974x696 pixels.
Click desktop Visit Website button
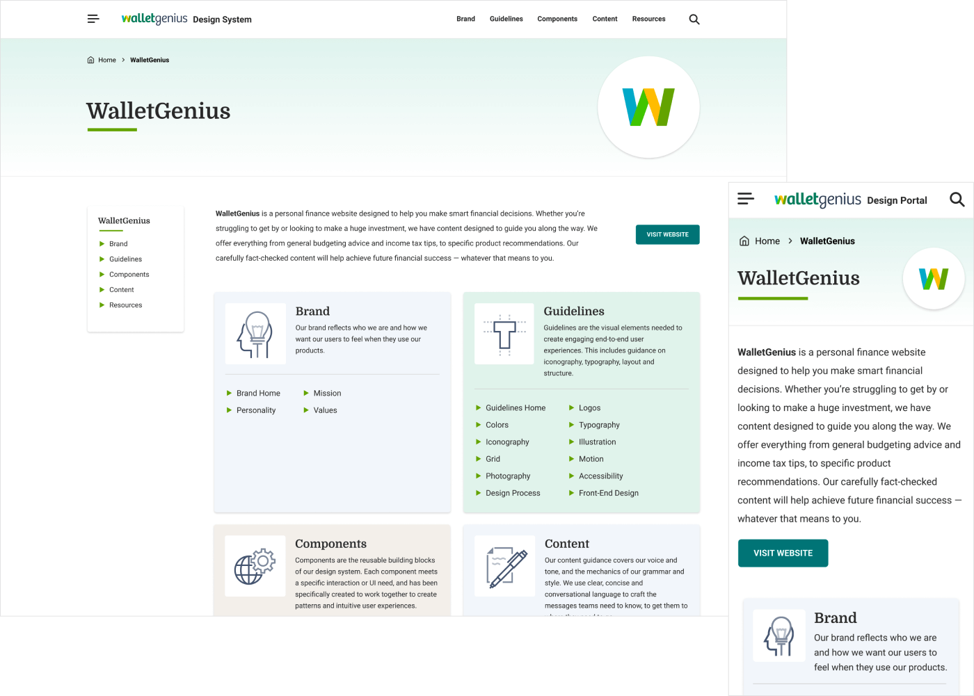(x=667, y=234)
